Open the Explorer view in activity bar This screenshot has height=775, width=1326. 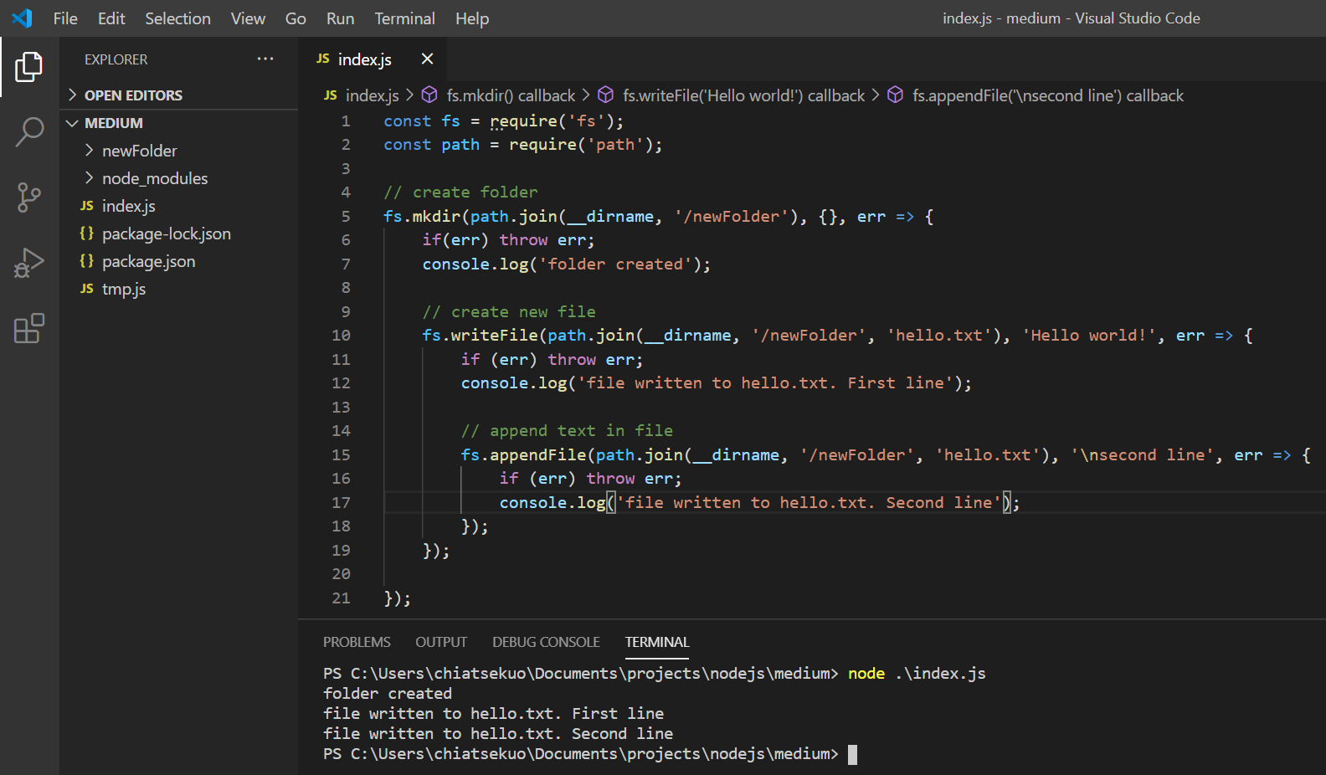[29, 67]
